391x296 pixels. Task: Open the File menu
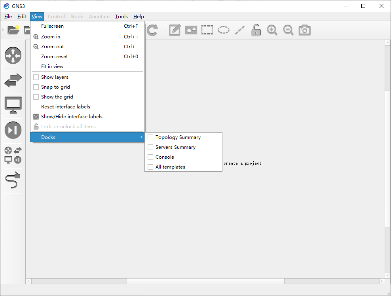(8, 17)
